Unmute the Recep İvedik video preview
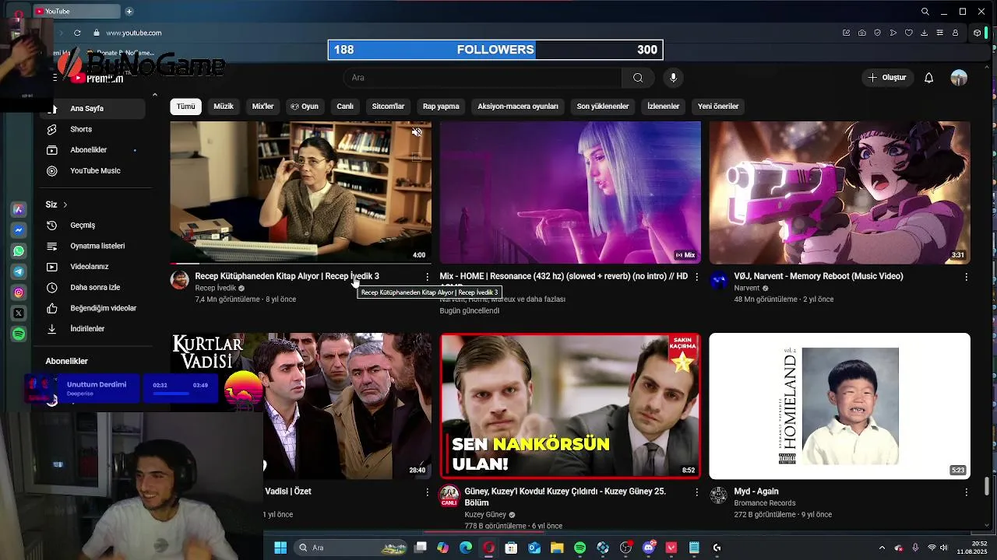 (x=417, y=132)
